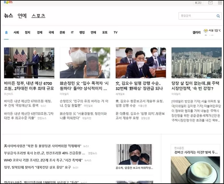Open the 갤러리 link

(x=196, y=32)
